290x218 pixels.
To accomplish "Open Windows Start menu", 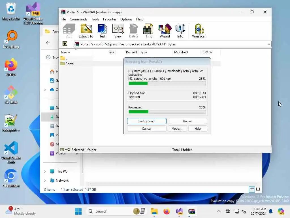I will 78,211.
